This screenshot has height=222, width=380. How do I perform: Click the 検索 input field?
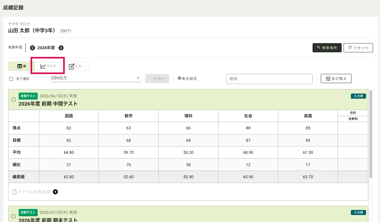point(269,79)
